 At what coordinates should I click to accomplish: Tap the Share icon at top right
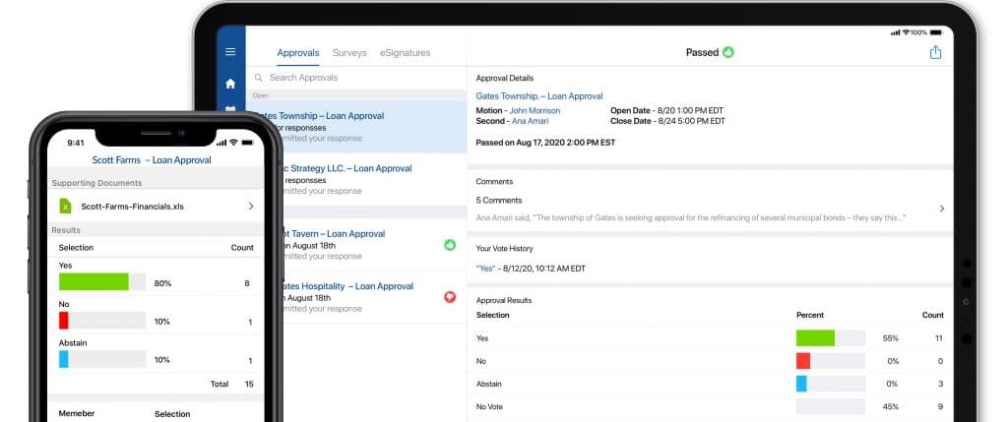click(x=935, y=52)
